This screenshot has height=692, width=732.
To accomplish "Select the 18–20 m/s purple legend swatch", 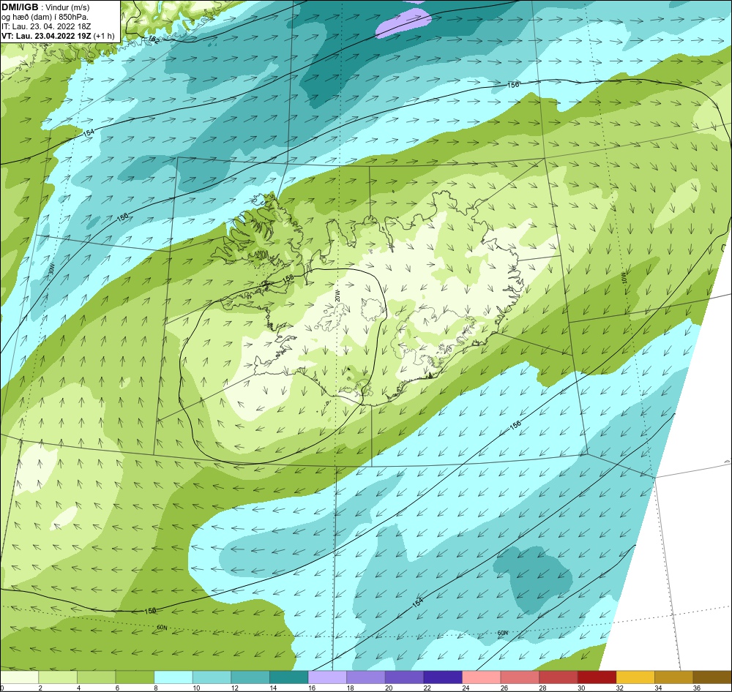I will tap(366, 677).
